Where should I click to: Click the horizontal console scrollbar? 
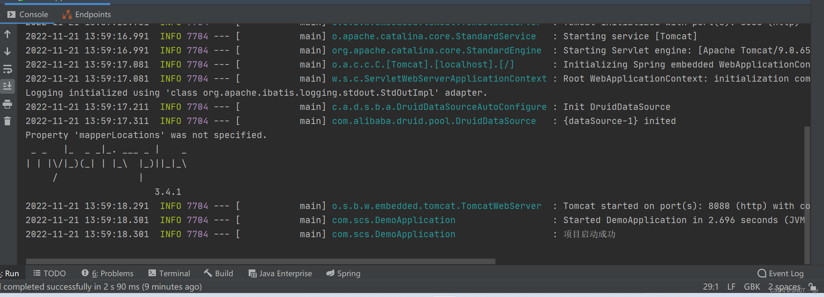[260, 261]
